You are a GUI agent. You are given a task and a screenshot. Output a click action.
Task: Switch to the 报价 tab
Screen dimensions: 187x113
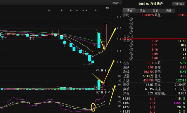(x=129, y=11)
